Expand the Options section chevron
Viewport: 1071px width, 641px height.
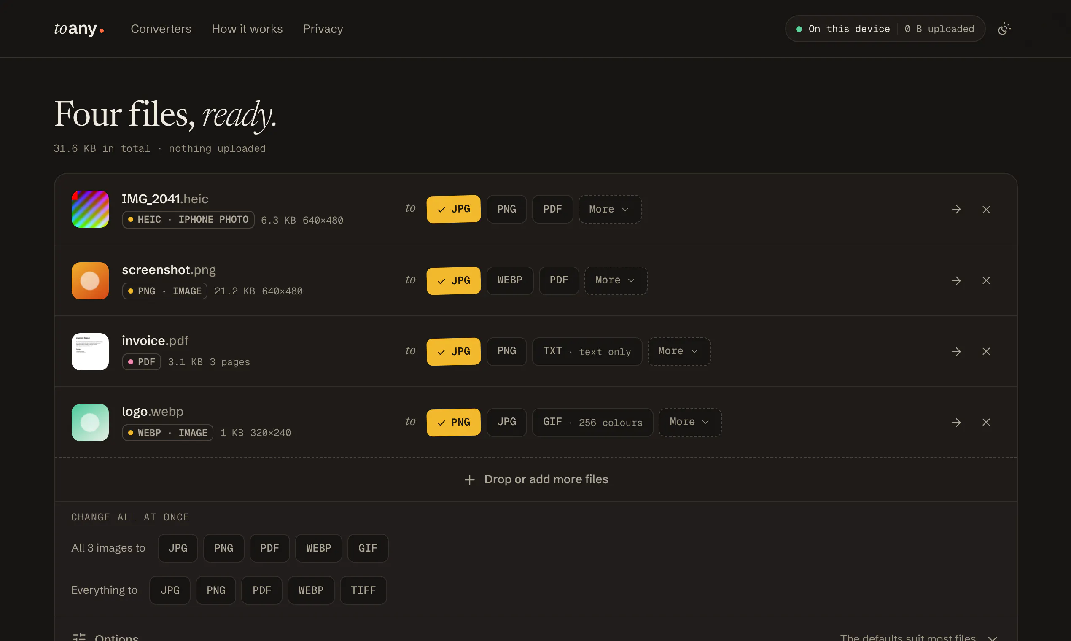pyautogui.click(x=993, y=638)
